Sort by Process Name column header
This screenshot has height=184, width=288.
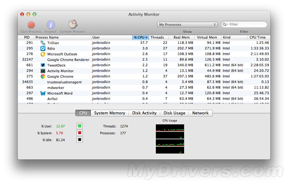click(x=62, y=37)
